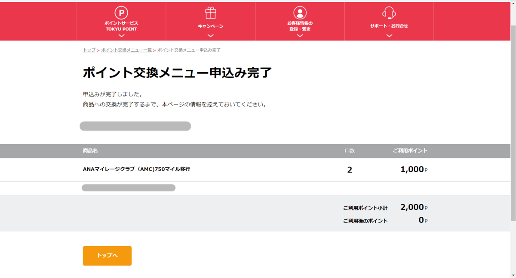
Task: Click the campaign gift box icon
Action: click(211, 13)
